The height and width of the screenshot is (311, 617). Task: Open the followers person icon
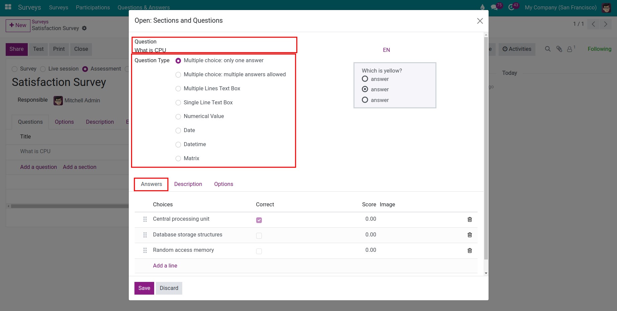[571, 49]
